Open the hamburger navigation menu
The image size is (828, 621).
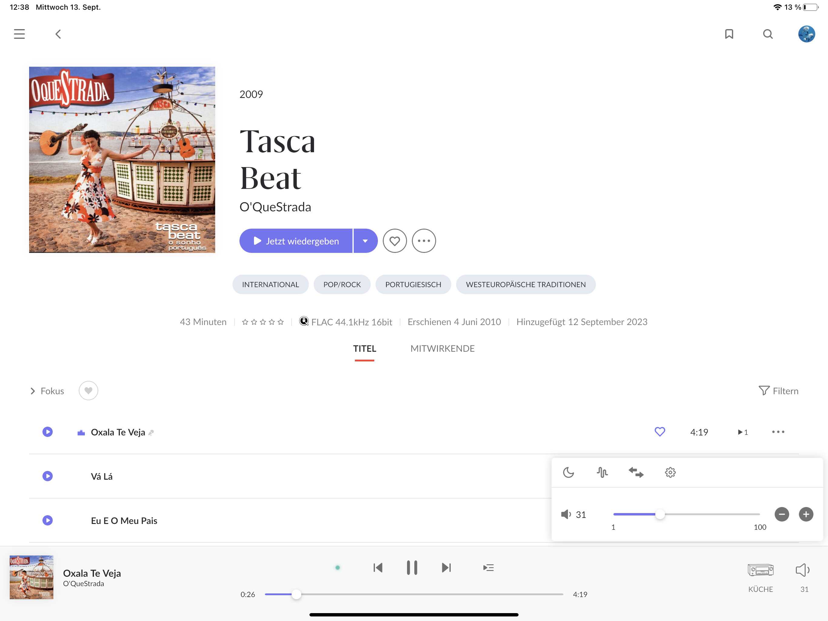coord(19,34)
